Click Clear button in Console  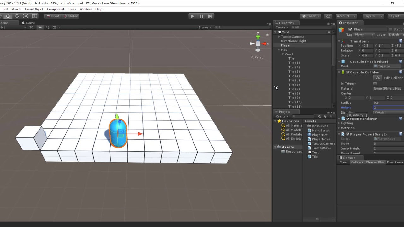(343, 162)
